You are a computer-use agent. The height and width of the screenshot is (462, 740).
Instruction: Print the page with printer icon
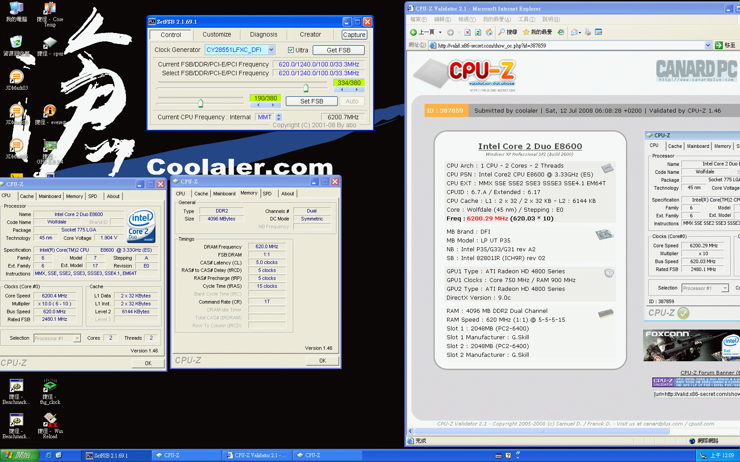588,32
